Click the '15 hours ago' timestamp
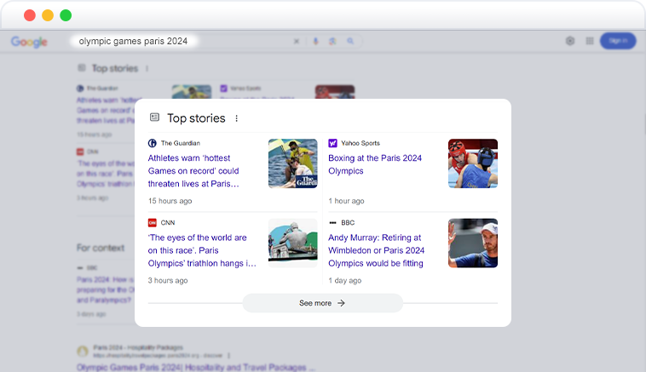 tap(170, 201)
